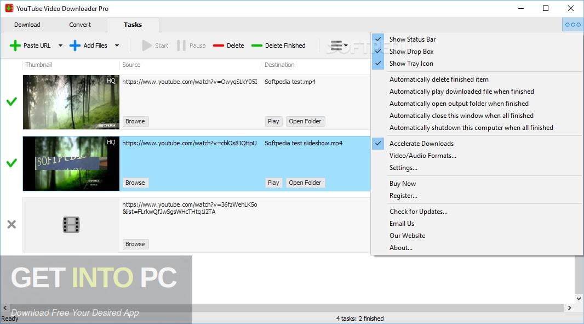Click the green Delete Finished icon
The height and width of the screenshot is (324, 584).
pyautogui.click(x=257, y=46)
